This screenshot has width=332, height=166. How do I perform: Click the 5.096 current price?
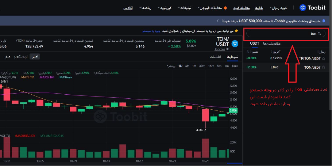pyautogui.click(x=191, y=41)
